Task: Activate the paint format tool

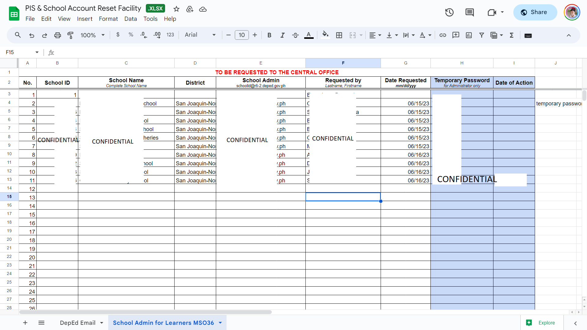Action: pos(71,35)
